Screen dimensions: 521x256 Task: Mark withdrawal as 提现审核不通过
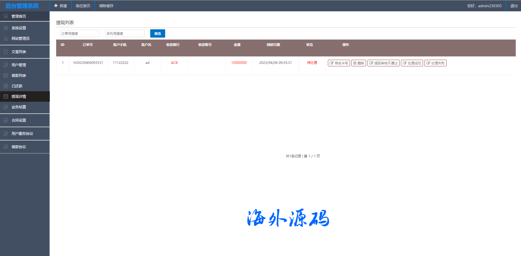[x=383, y=63]
